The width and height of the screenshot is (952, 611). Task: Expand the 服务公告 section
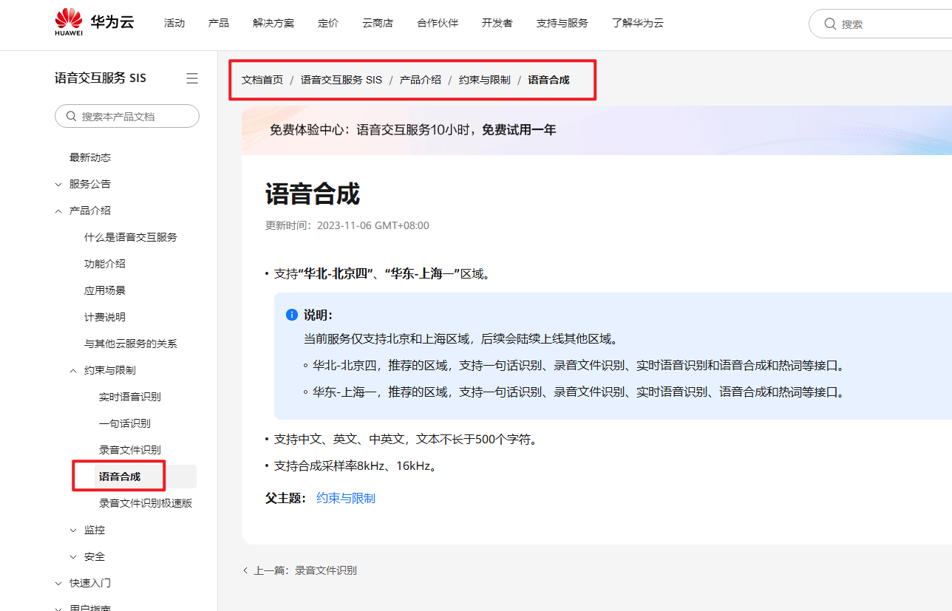point(58,184)
